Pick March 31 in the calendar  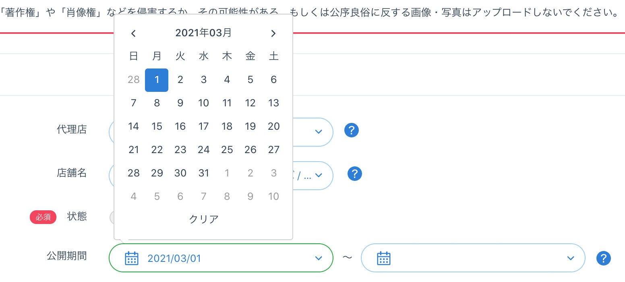(204, 173)
